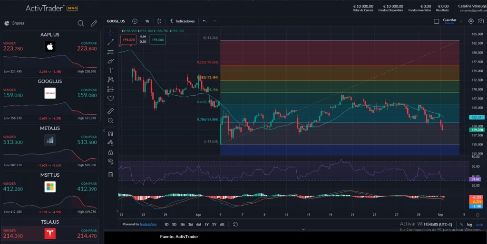Click AAPL.US Comprar price 223.840
Viewport: 487px width, 244px height.
(87, 48)
